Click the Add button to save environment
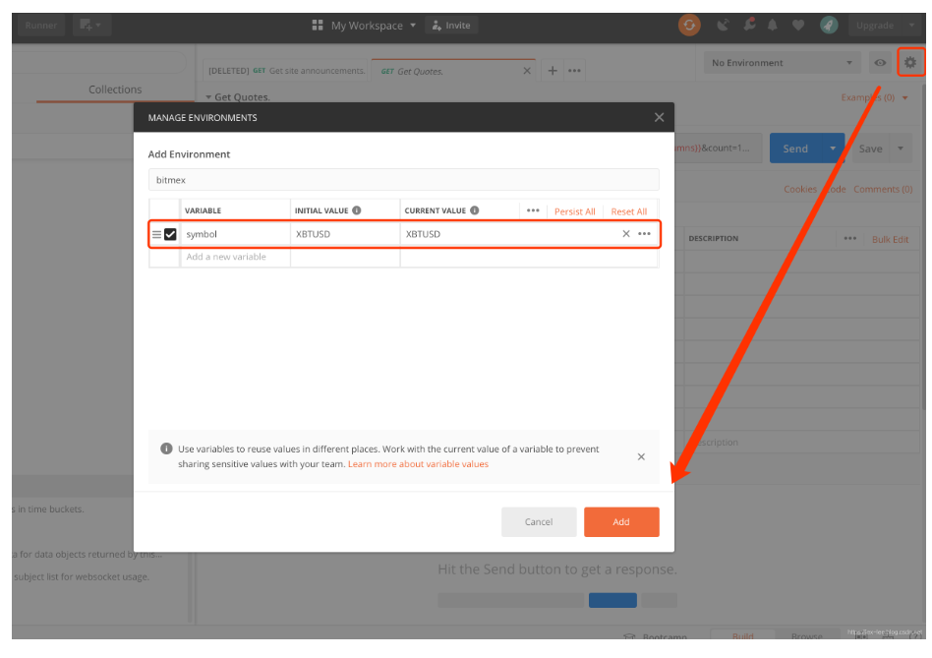The height and width of the screenshot is (658, 932). click(x=621, y=521)
